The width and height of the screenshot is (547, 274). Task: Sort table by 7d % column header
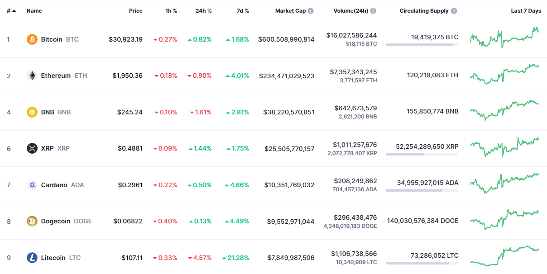(x=243, y=11)
